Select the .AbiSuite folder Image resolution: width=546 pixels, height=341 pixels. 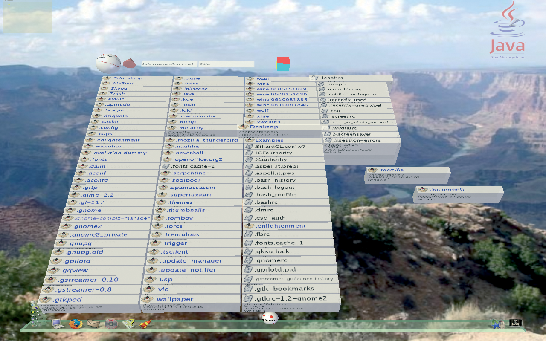[x=136, y=84]
